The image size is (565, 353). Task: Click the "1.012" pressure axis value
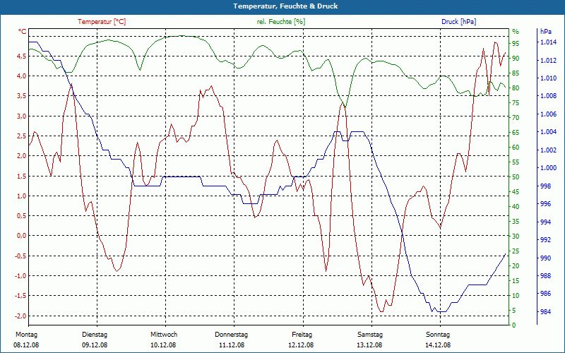(548, 61)
